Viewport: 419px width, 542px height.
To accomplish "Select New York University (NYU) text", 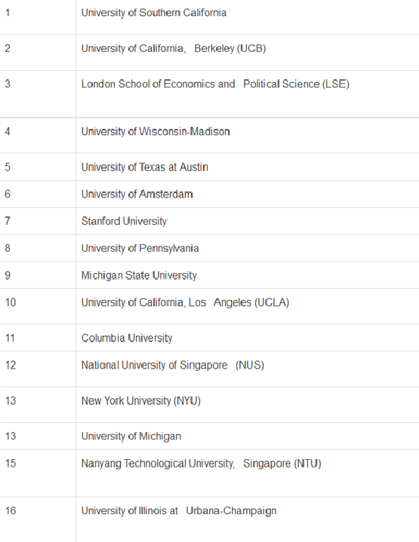I will point(141,401).
